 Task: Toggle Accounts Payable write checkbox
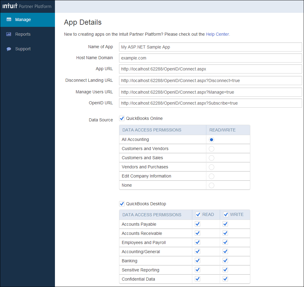pos(225,224)
